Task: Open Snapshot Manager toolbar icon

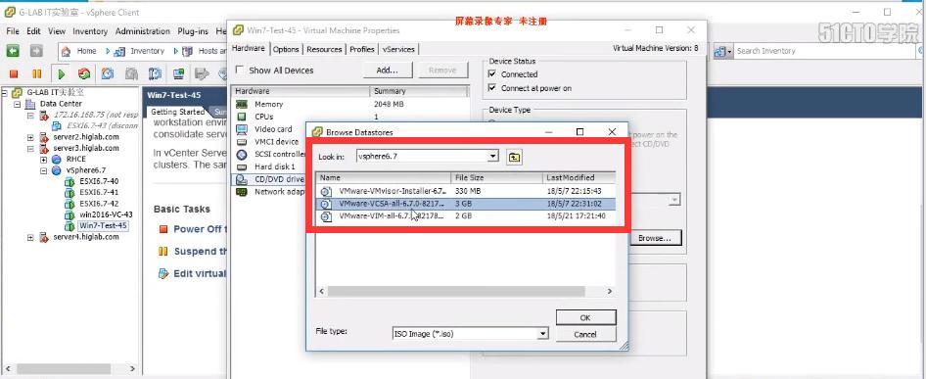Action: coord(155,73)
